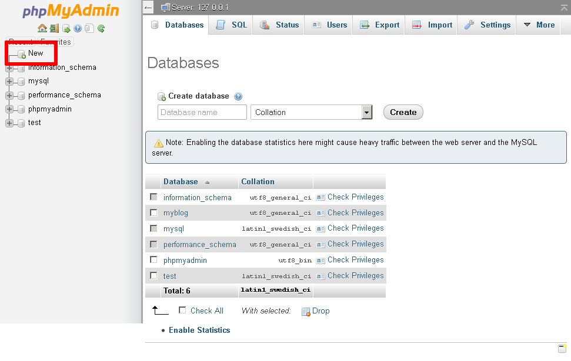
Task: Click the Database name input field
Action: (202, 112)
